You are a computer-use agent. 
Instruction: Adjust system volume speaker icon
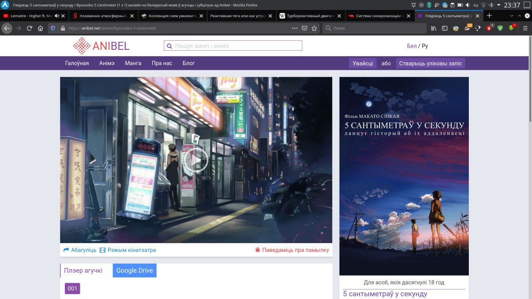click(x=468, y=5)
